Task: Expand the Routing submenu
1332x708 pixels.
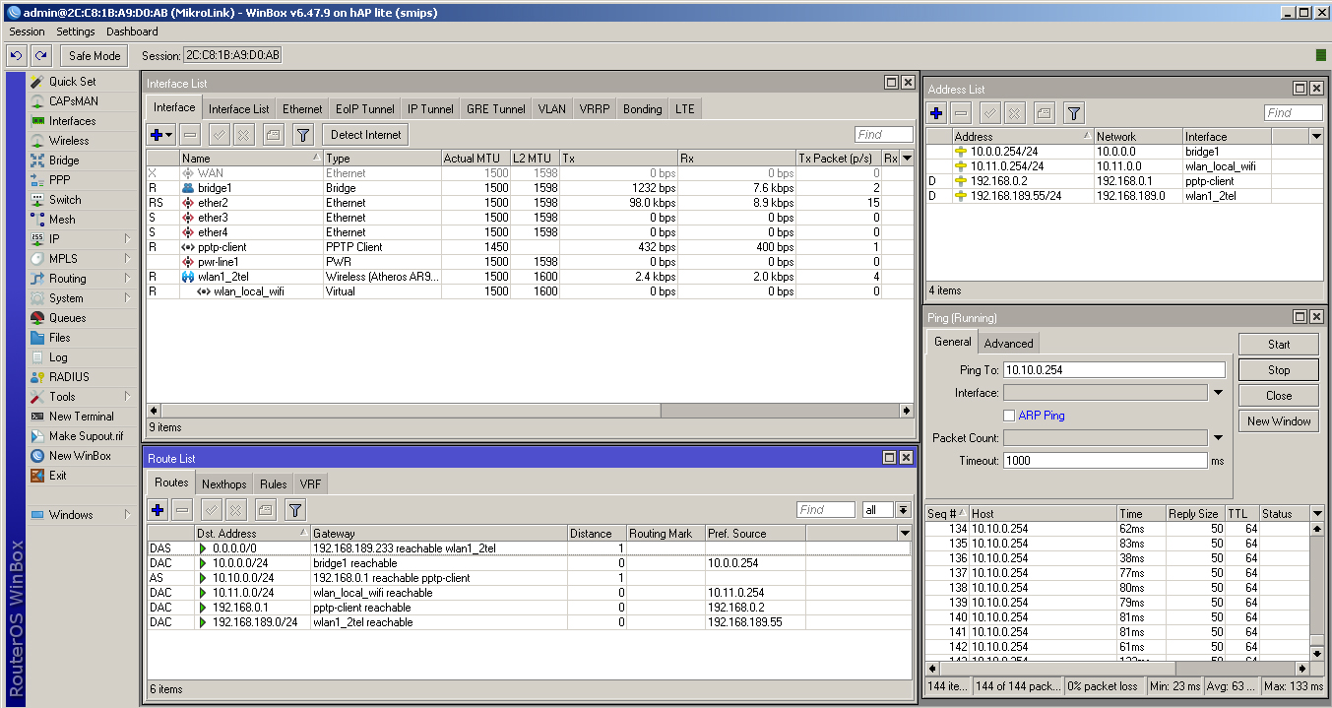Action: tap(128, 279)
